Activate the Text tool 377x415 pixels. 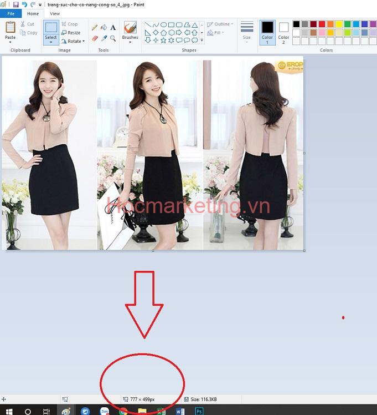click(113, 27)
